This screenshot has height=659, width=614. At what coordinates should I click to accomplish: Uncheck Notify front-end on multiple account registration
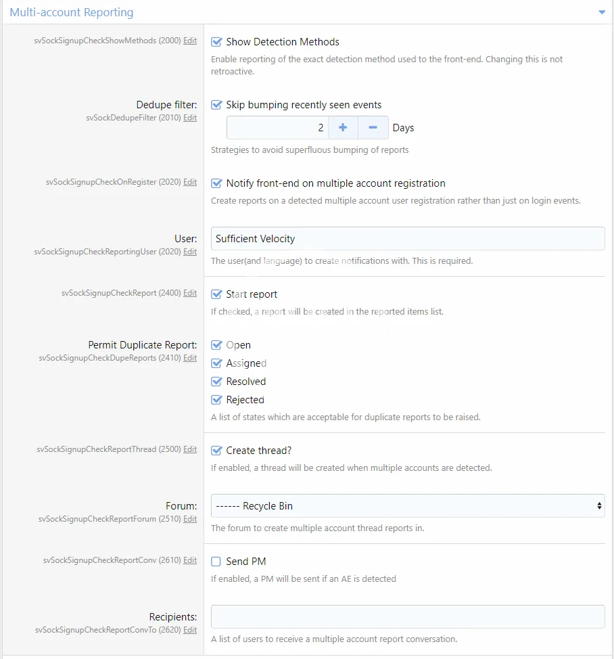pyautogui.click(x=217, y=183)
